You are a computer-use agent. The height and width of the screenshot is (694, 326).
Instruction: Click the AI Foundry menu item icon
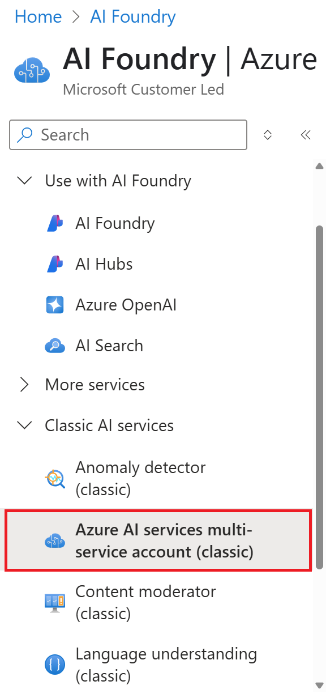click(55, 223)
